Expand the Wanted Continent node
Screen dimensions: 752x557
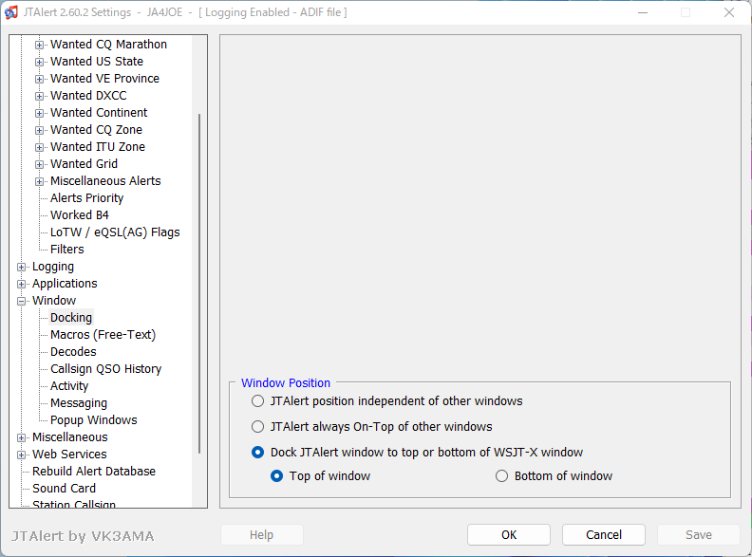pos(39,114)
